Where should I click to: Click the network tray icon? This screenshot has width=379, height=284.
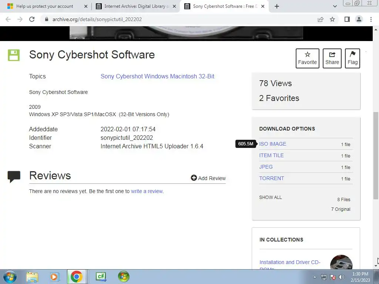(x=323, y=277)
